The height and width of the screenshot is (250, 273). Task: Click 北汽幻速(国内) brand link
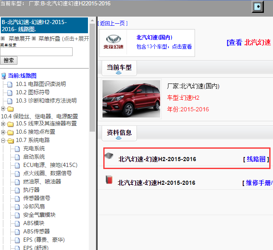(154, 37)
